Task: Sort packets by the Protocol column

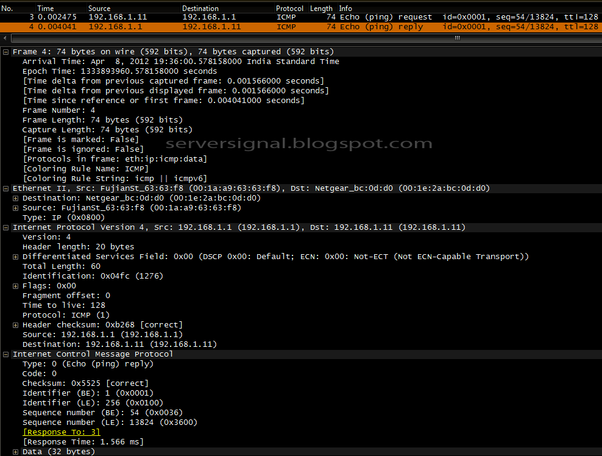Action: [x=289, y=8]
